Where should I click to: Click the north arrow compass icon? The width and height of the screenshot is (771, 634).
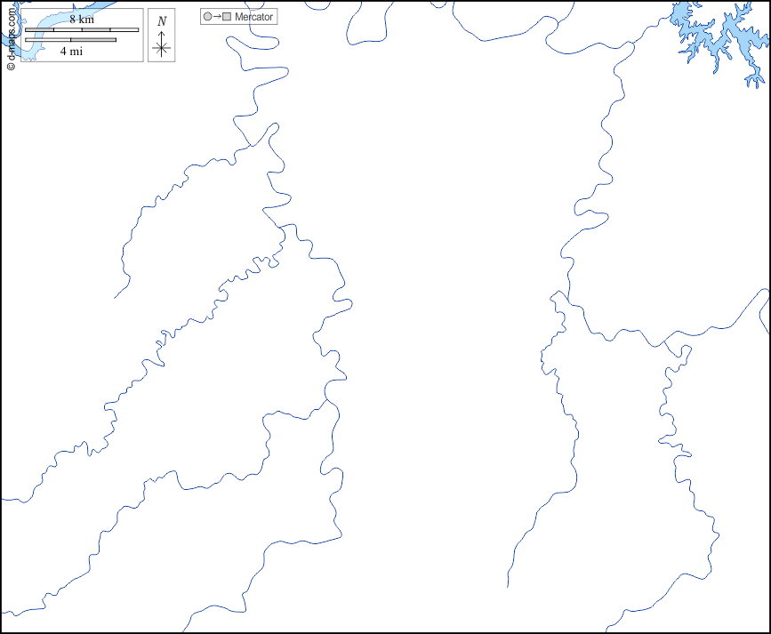pyautogui.click(x=161, y=36)
